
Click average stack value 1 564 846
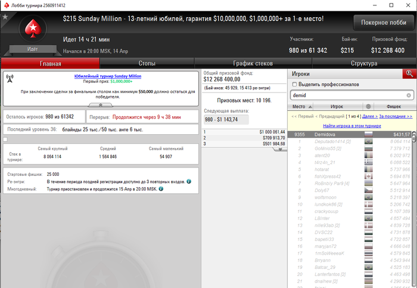[108, 156]
